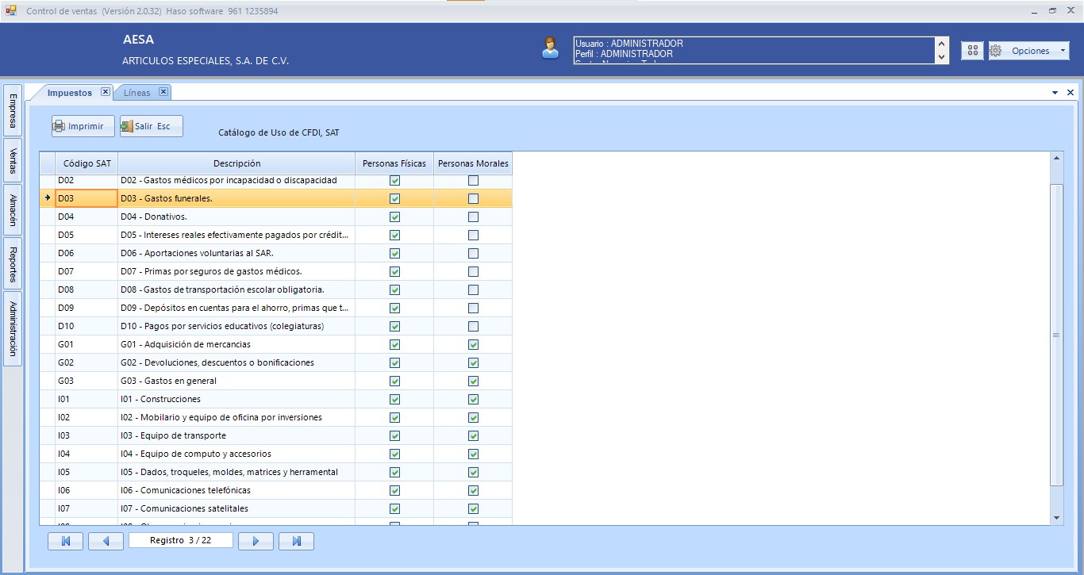This screenshot has height=575, width=1084.
Task: Open the grid layout icon button
Action: coord(972,50)
